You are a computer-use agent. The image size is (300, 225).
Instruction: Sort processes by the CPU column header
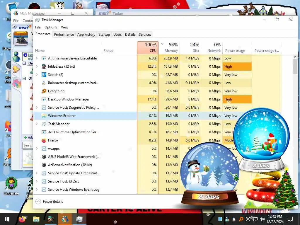coord(148,48)
